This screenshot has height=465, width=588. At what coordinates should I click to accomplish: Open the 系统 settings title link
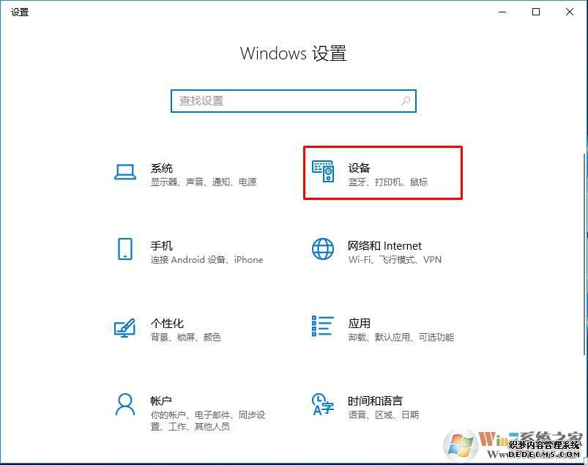coord(162,168)
